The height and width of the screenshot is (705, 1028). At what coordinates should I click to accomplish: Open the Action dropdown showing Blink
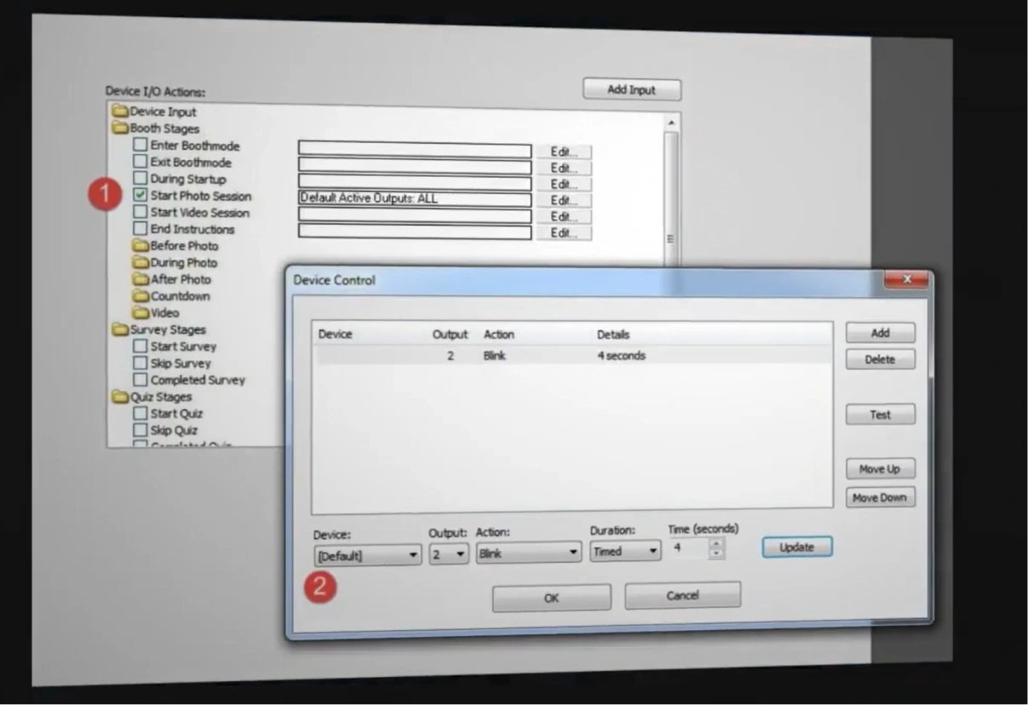[528, 553]
